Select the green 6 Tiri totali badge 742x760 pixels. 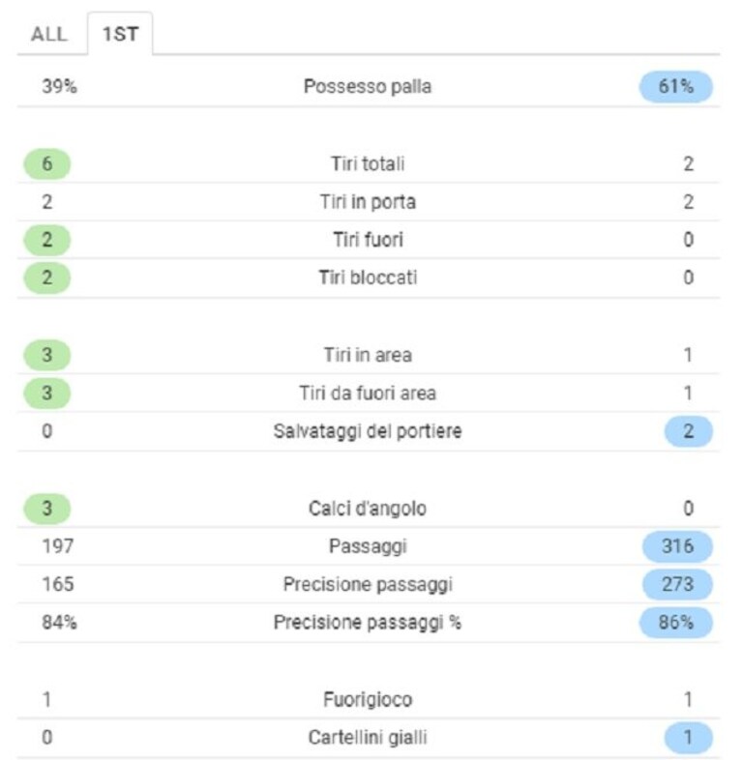pos(47,163)
